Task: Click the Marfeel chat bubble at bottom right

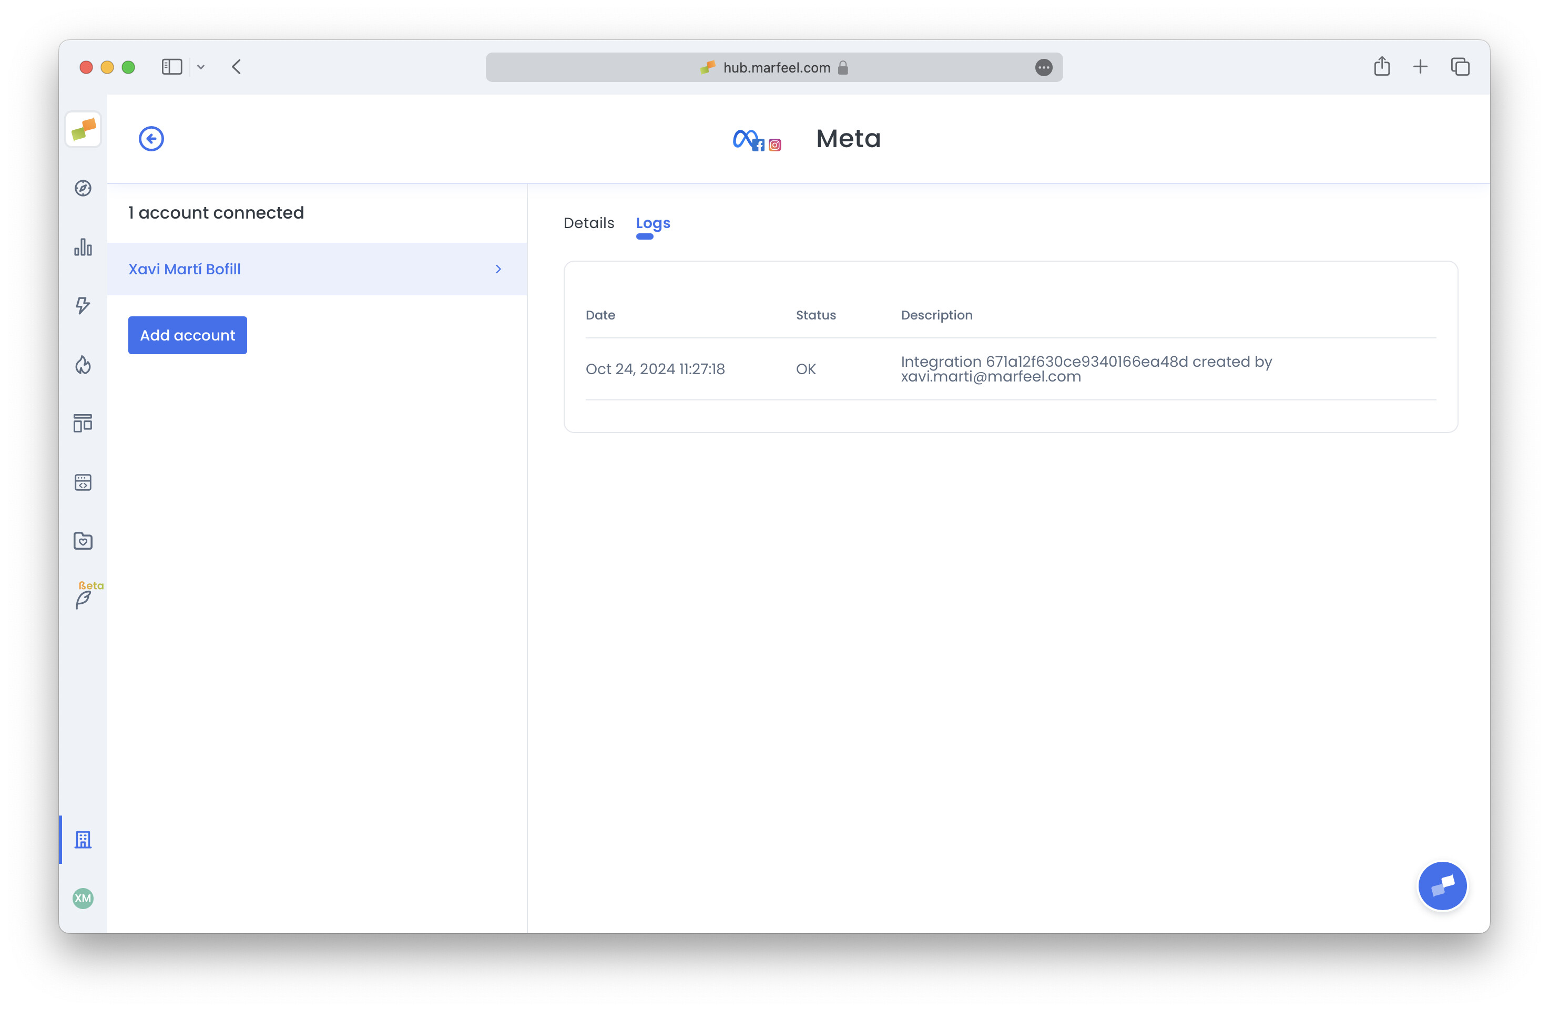Action: click(1442, 885)
